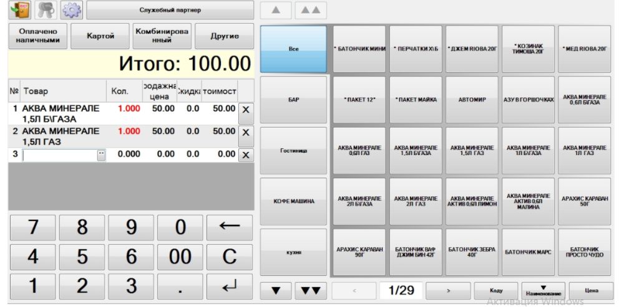Tap keypad digit 2
Viewport: 624px width, 307px height.
click(82, 286)
